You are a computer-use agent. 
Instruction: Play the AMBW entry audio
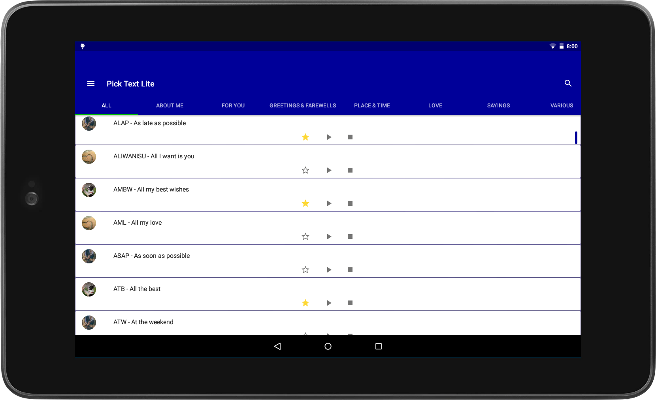(329, 203)
